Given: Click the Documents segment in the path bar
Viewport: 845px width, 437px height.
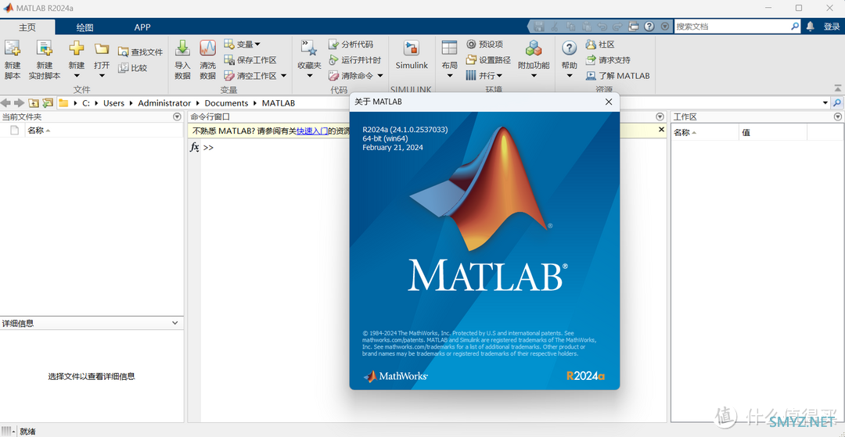Looking at the screenshot, I should 226,102.
